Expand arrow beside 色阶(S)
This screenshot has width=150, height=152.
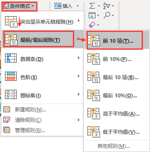[79, 76]
